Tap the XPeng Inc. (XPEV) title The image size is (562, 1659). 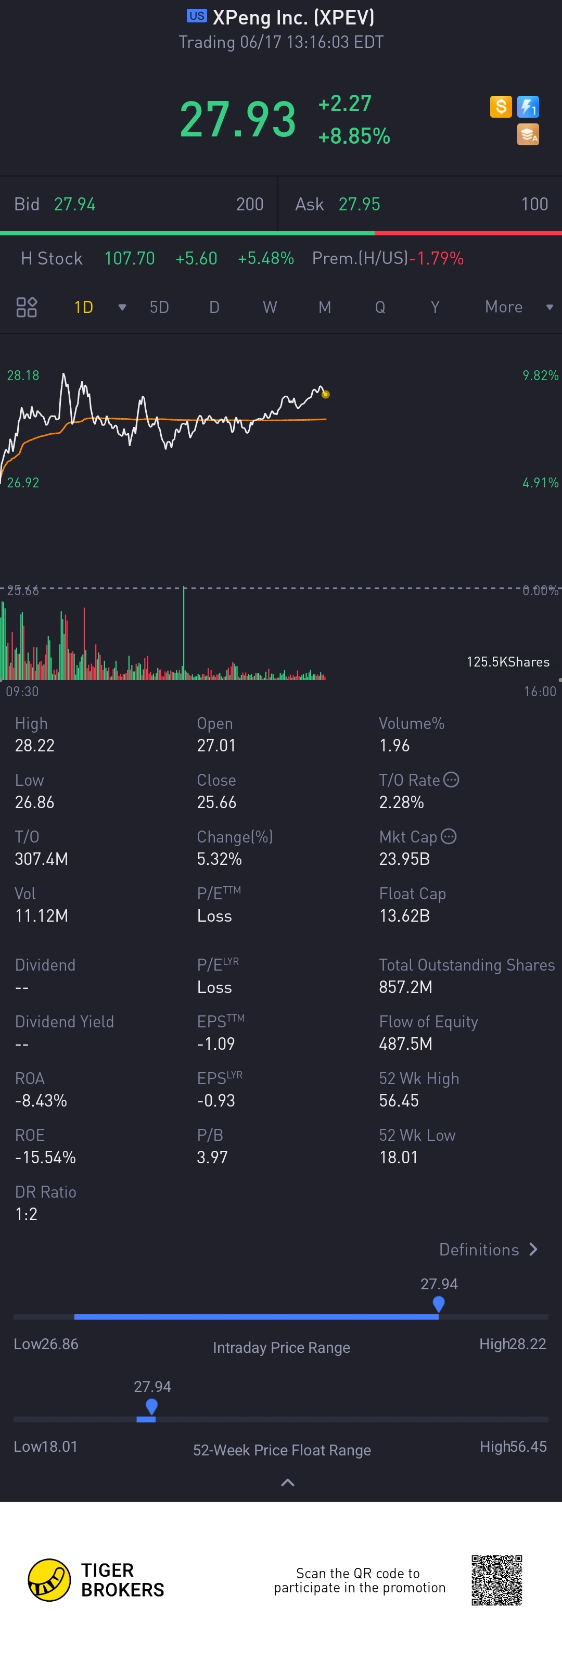click(x=293, y=17)
